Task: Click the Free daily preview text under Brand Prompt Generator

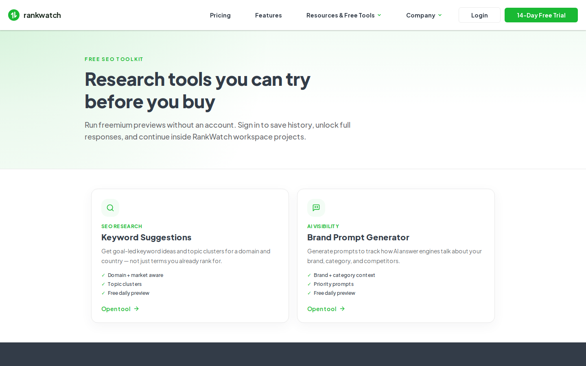Action: [x=335, y=293]
